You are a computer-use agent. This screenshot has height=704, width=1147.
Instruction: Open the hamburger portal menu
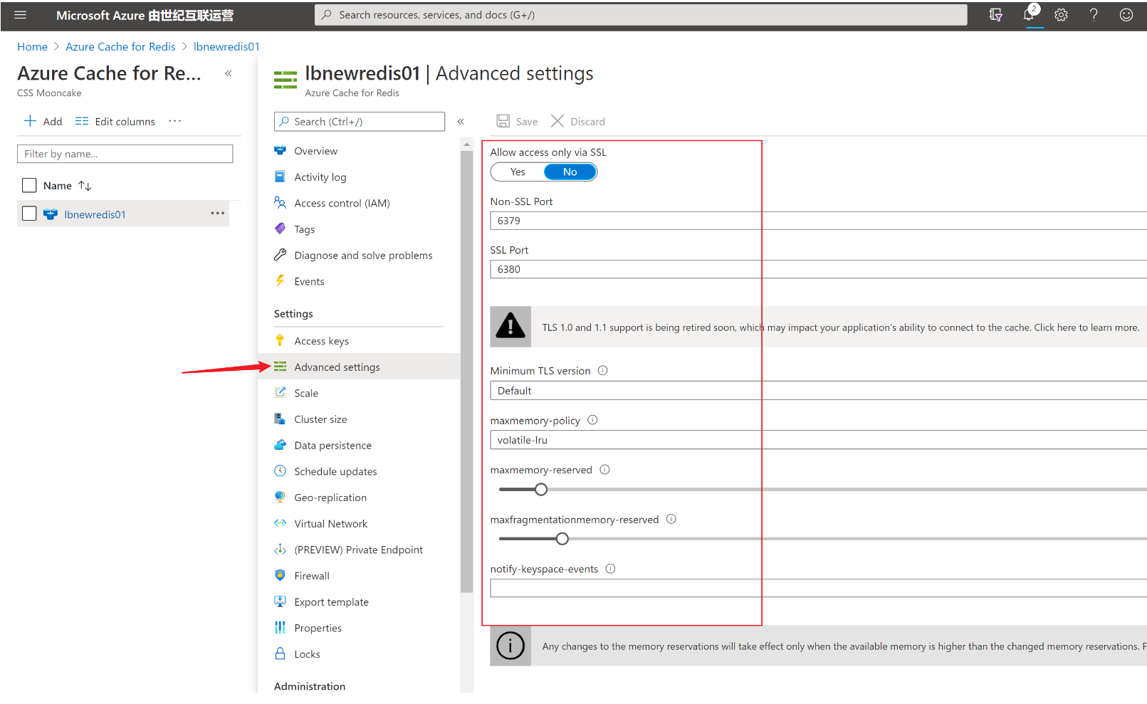(x=20, y=15)
